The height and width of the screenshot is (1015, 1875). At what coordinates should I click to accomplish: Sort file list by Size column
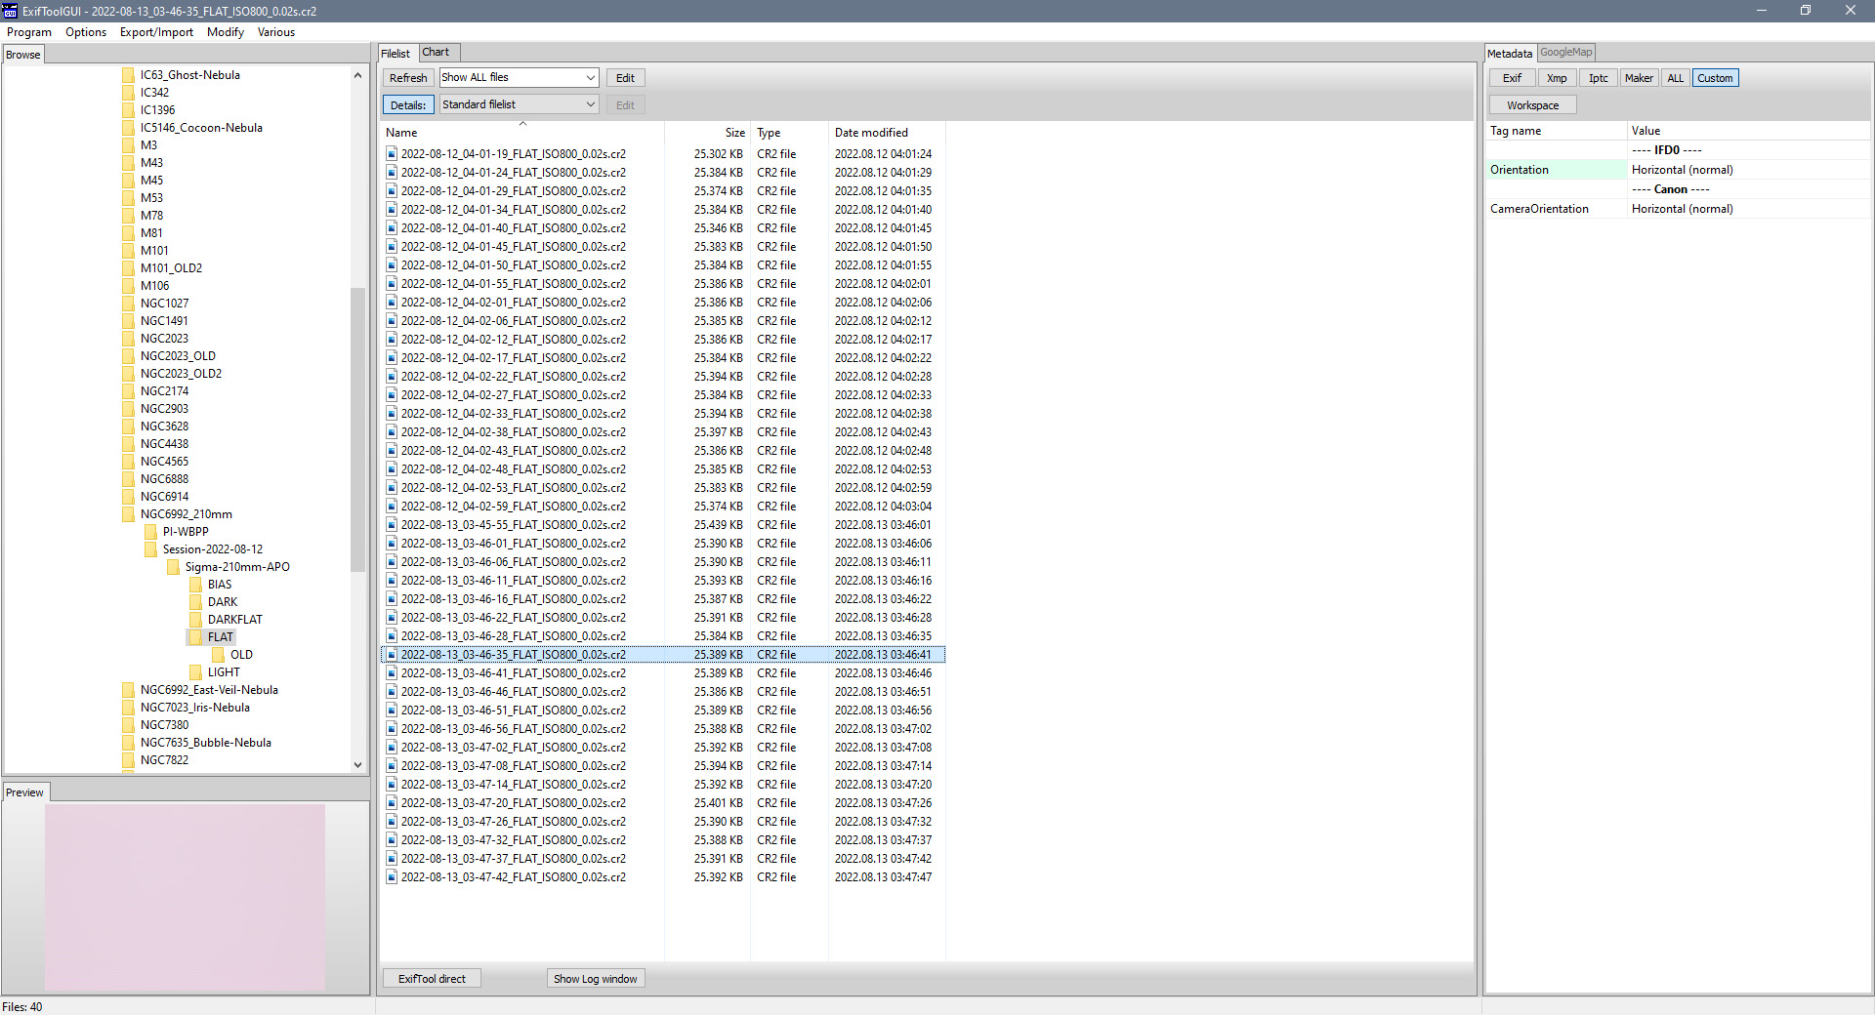[x=708, y=133]
